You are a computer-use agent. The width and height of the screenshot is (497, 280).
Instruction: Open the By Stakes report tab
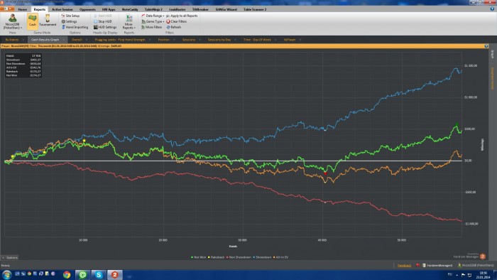point(12,40)
